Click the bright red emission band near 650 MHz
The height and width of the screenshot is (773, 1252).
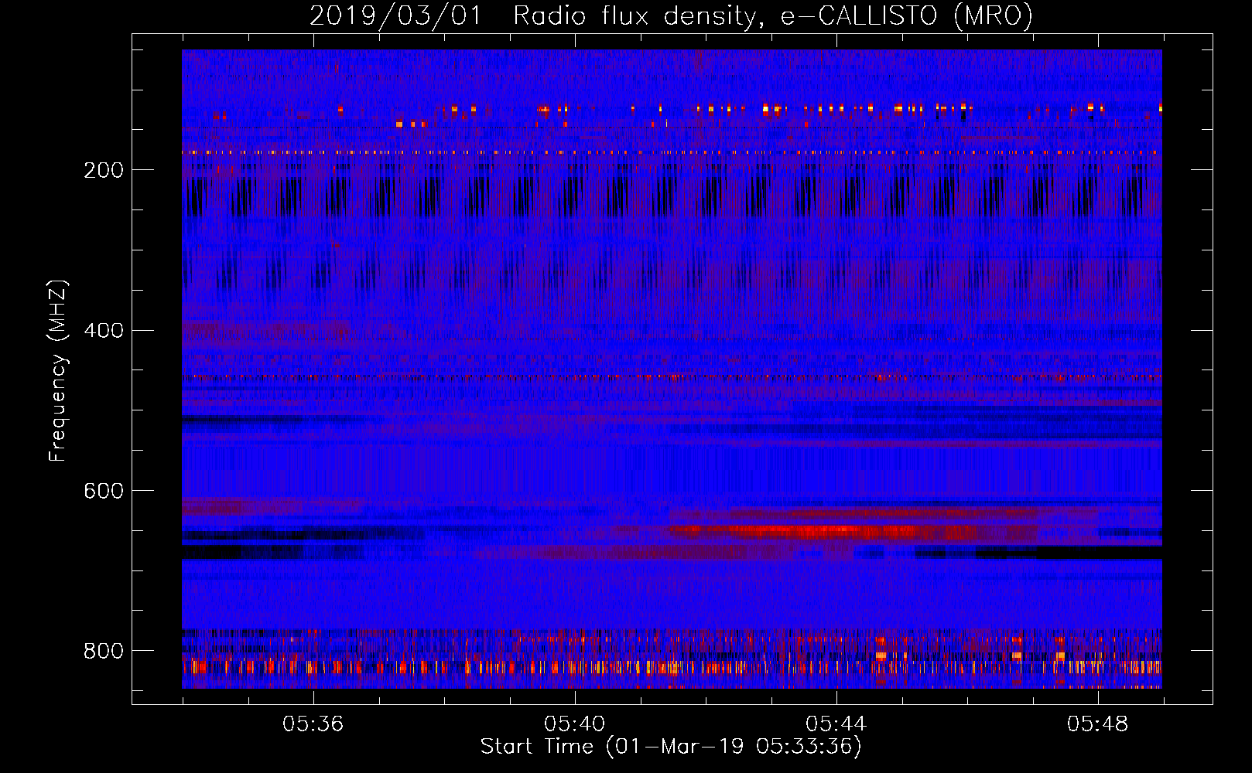tap(820, 530)
